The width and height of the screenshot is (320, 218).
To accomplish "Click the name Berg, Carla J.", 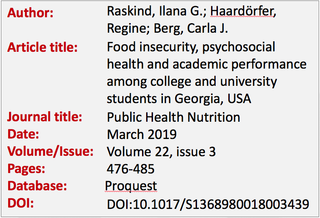I will (191, 28).
